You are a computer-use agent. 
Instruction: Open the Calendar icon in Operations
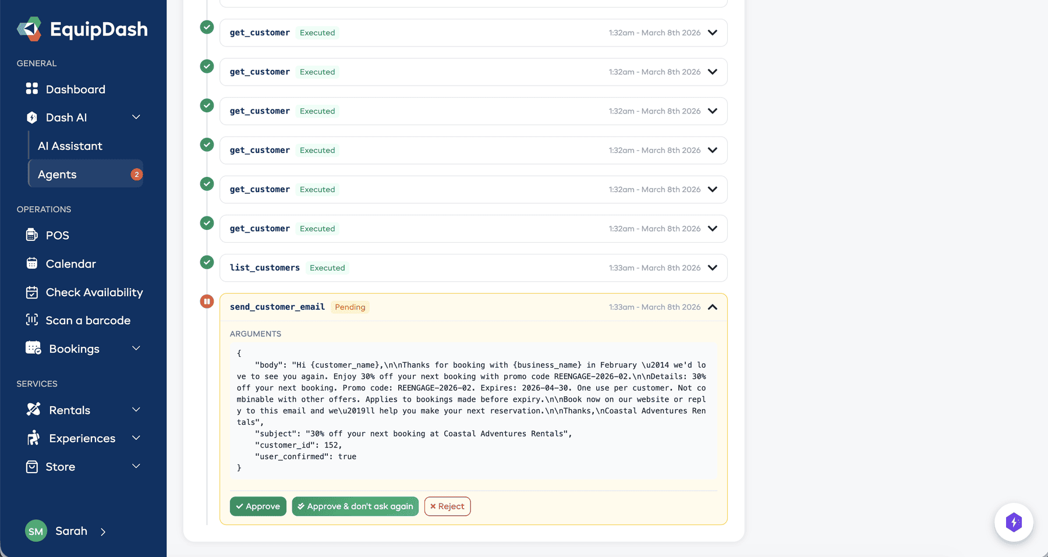click(x=33, y=263)
